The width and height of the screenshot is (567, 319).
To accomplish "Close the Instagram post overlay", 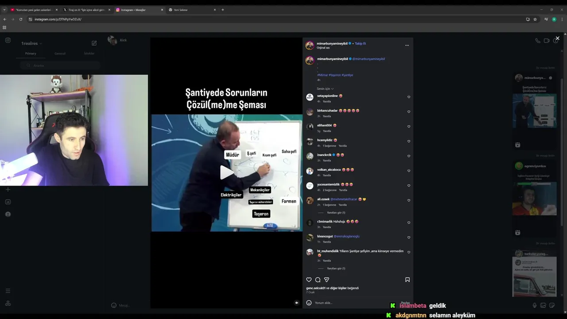I will (557, 38).
